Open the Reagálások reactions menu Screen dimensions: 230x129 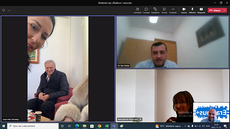pos(155,10)
